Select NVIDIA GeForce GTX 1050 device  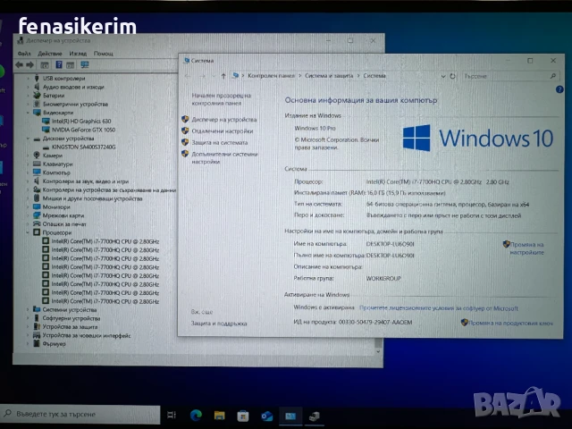pyautogui.click(x=83, y=130)
